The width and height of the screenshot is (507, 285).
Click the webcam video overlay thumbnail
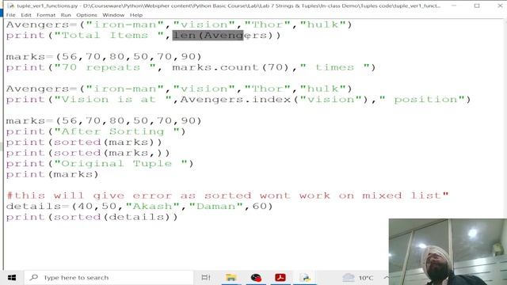[x=448, y=252]
